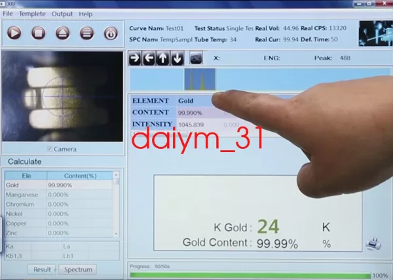Image resolution: width=393 pixels, height=280 pixels.
Task: Move spectrum right with right-arrow icon
Action: (135, 58)
